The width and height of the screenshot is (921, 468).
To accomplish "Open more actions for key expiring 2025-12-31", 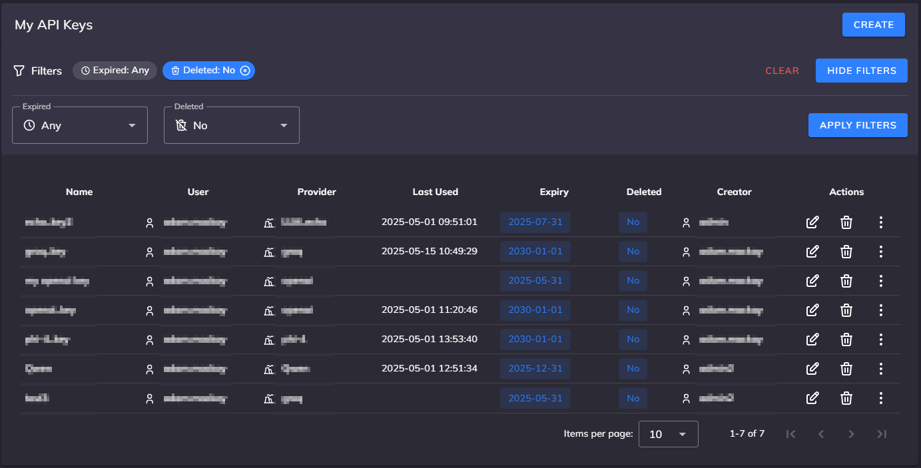I will point(881,369).
